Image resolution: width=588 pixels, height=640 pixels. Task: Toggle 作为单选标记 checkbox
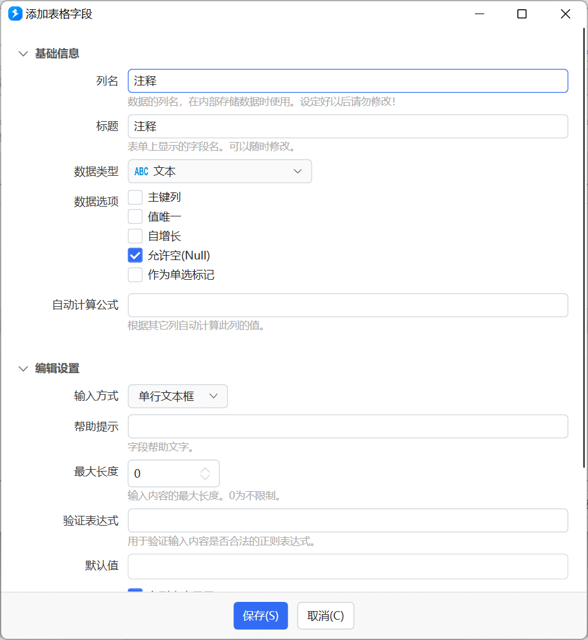click(x=135, y=275)
